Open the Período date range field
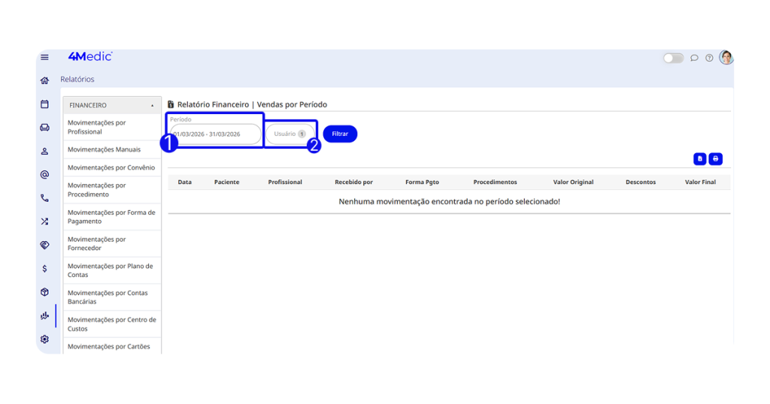Screen dimensions: 770x404 [x=215, y=134]
